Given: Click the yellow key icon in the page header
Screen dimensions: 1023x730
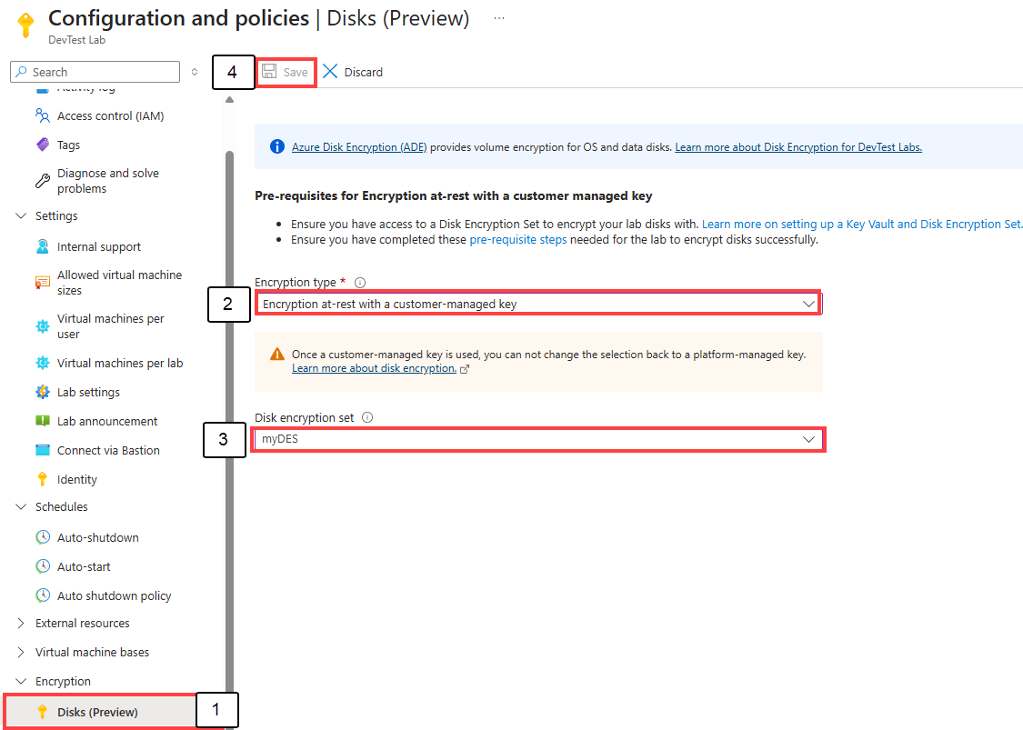Looking at the screenshot, I should [x=26, y=25].
